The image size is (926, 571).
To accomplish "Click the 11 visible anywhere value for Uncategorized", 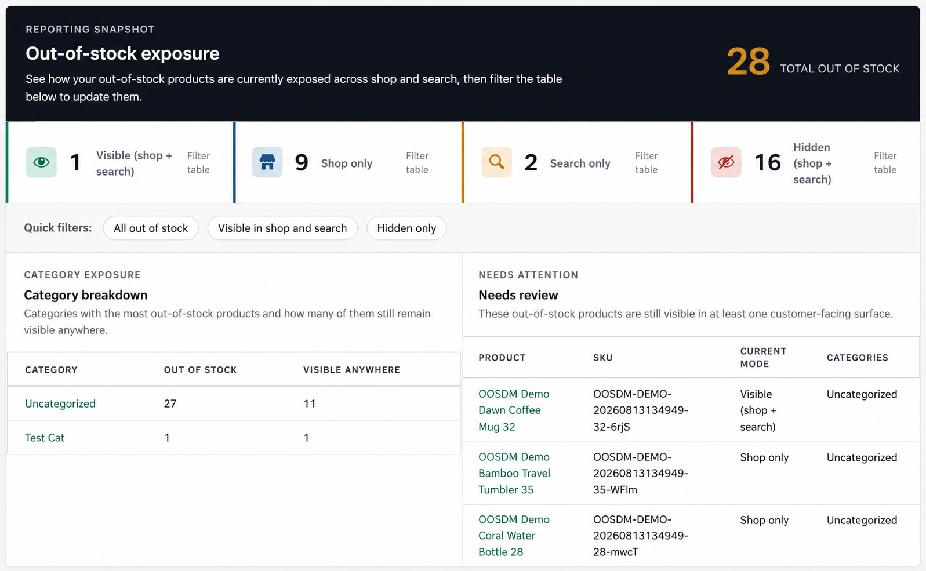I will click(310, 403).
